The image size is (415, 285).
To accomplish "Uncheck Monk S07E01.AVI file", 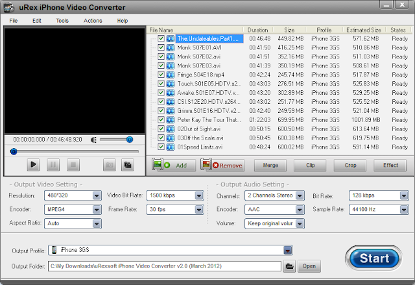I will tap(161, 47).
